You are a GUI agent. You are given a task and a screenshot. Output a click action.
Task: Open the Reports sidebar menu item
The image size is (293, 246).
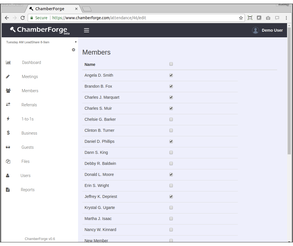pyautogui.click(x=28, y=190)
